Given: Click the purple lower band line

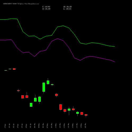Looking at the screenshot, I should (x=58, y=39).
